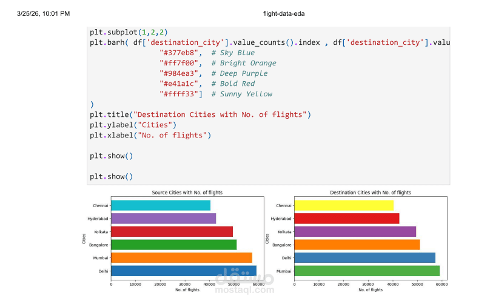The image size is (490, 301).
Task: Click the 40000 tick on Destination chart
Action: point(392,284)
